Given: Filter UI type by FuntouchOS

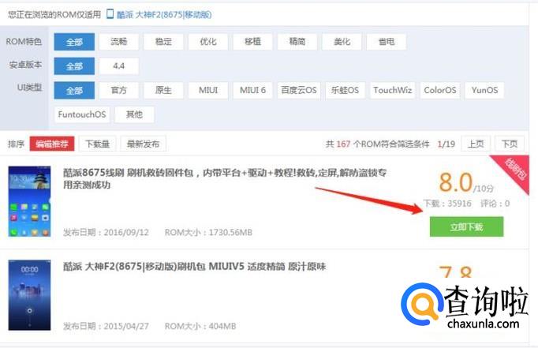Looking at the screenshot, I should [x=82, y=114].
